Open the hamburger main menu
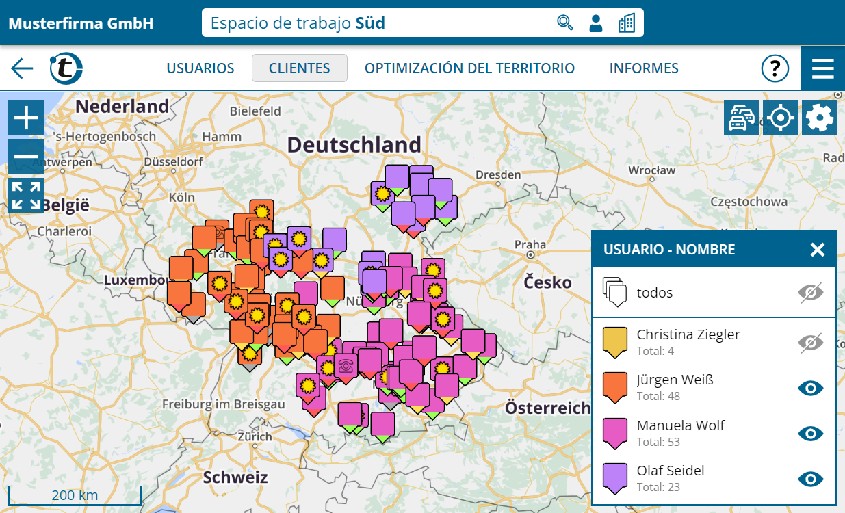Image resolution: width=845 pixels, height=513 pixels. [x=823, y=68]
